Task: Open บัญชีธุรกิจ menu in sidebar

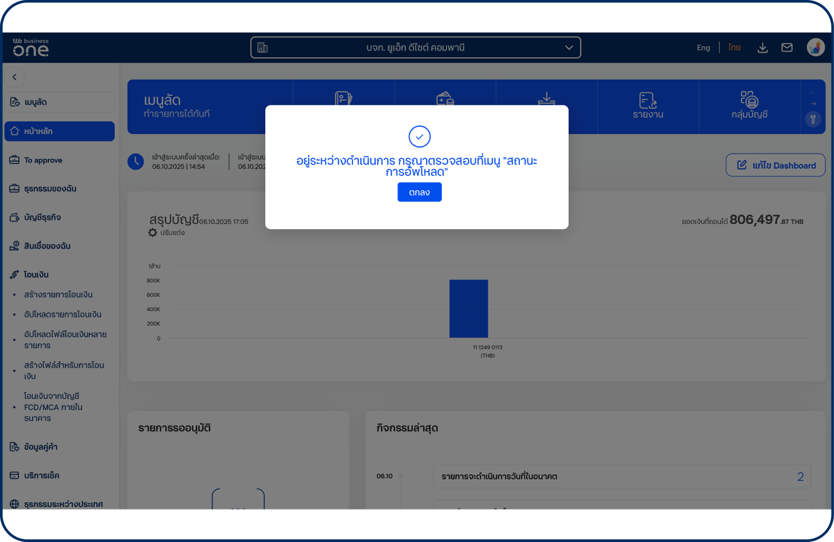Action: pyautogui.click(x=42, y=217)
